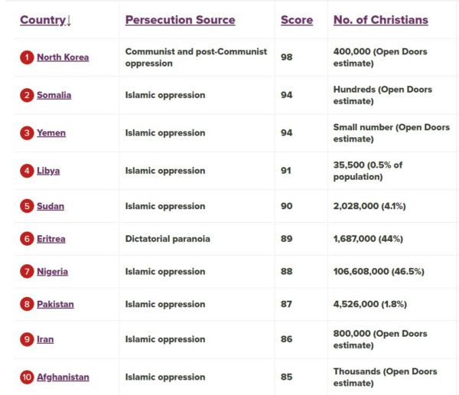Click the red rank 10 badge
The width and height of the screenshot is (459, 395).
27,377
